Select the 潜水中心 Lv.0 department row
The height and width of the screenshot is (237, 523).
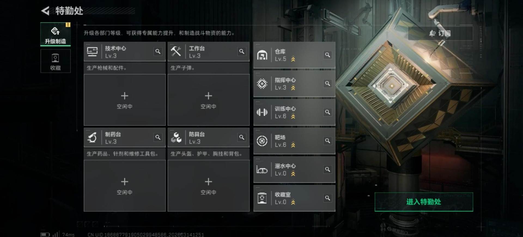[x=294, y=169]
